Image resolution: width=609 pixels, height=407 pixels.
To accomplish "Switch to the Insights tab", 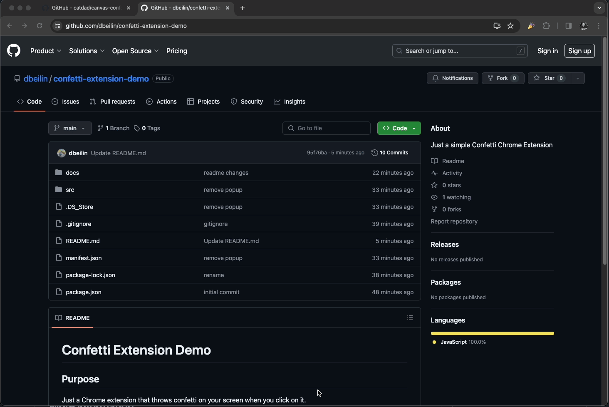I will [x=290, y=102].
